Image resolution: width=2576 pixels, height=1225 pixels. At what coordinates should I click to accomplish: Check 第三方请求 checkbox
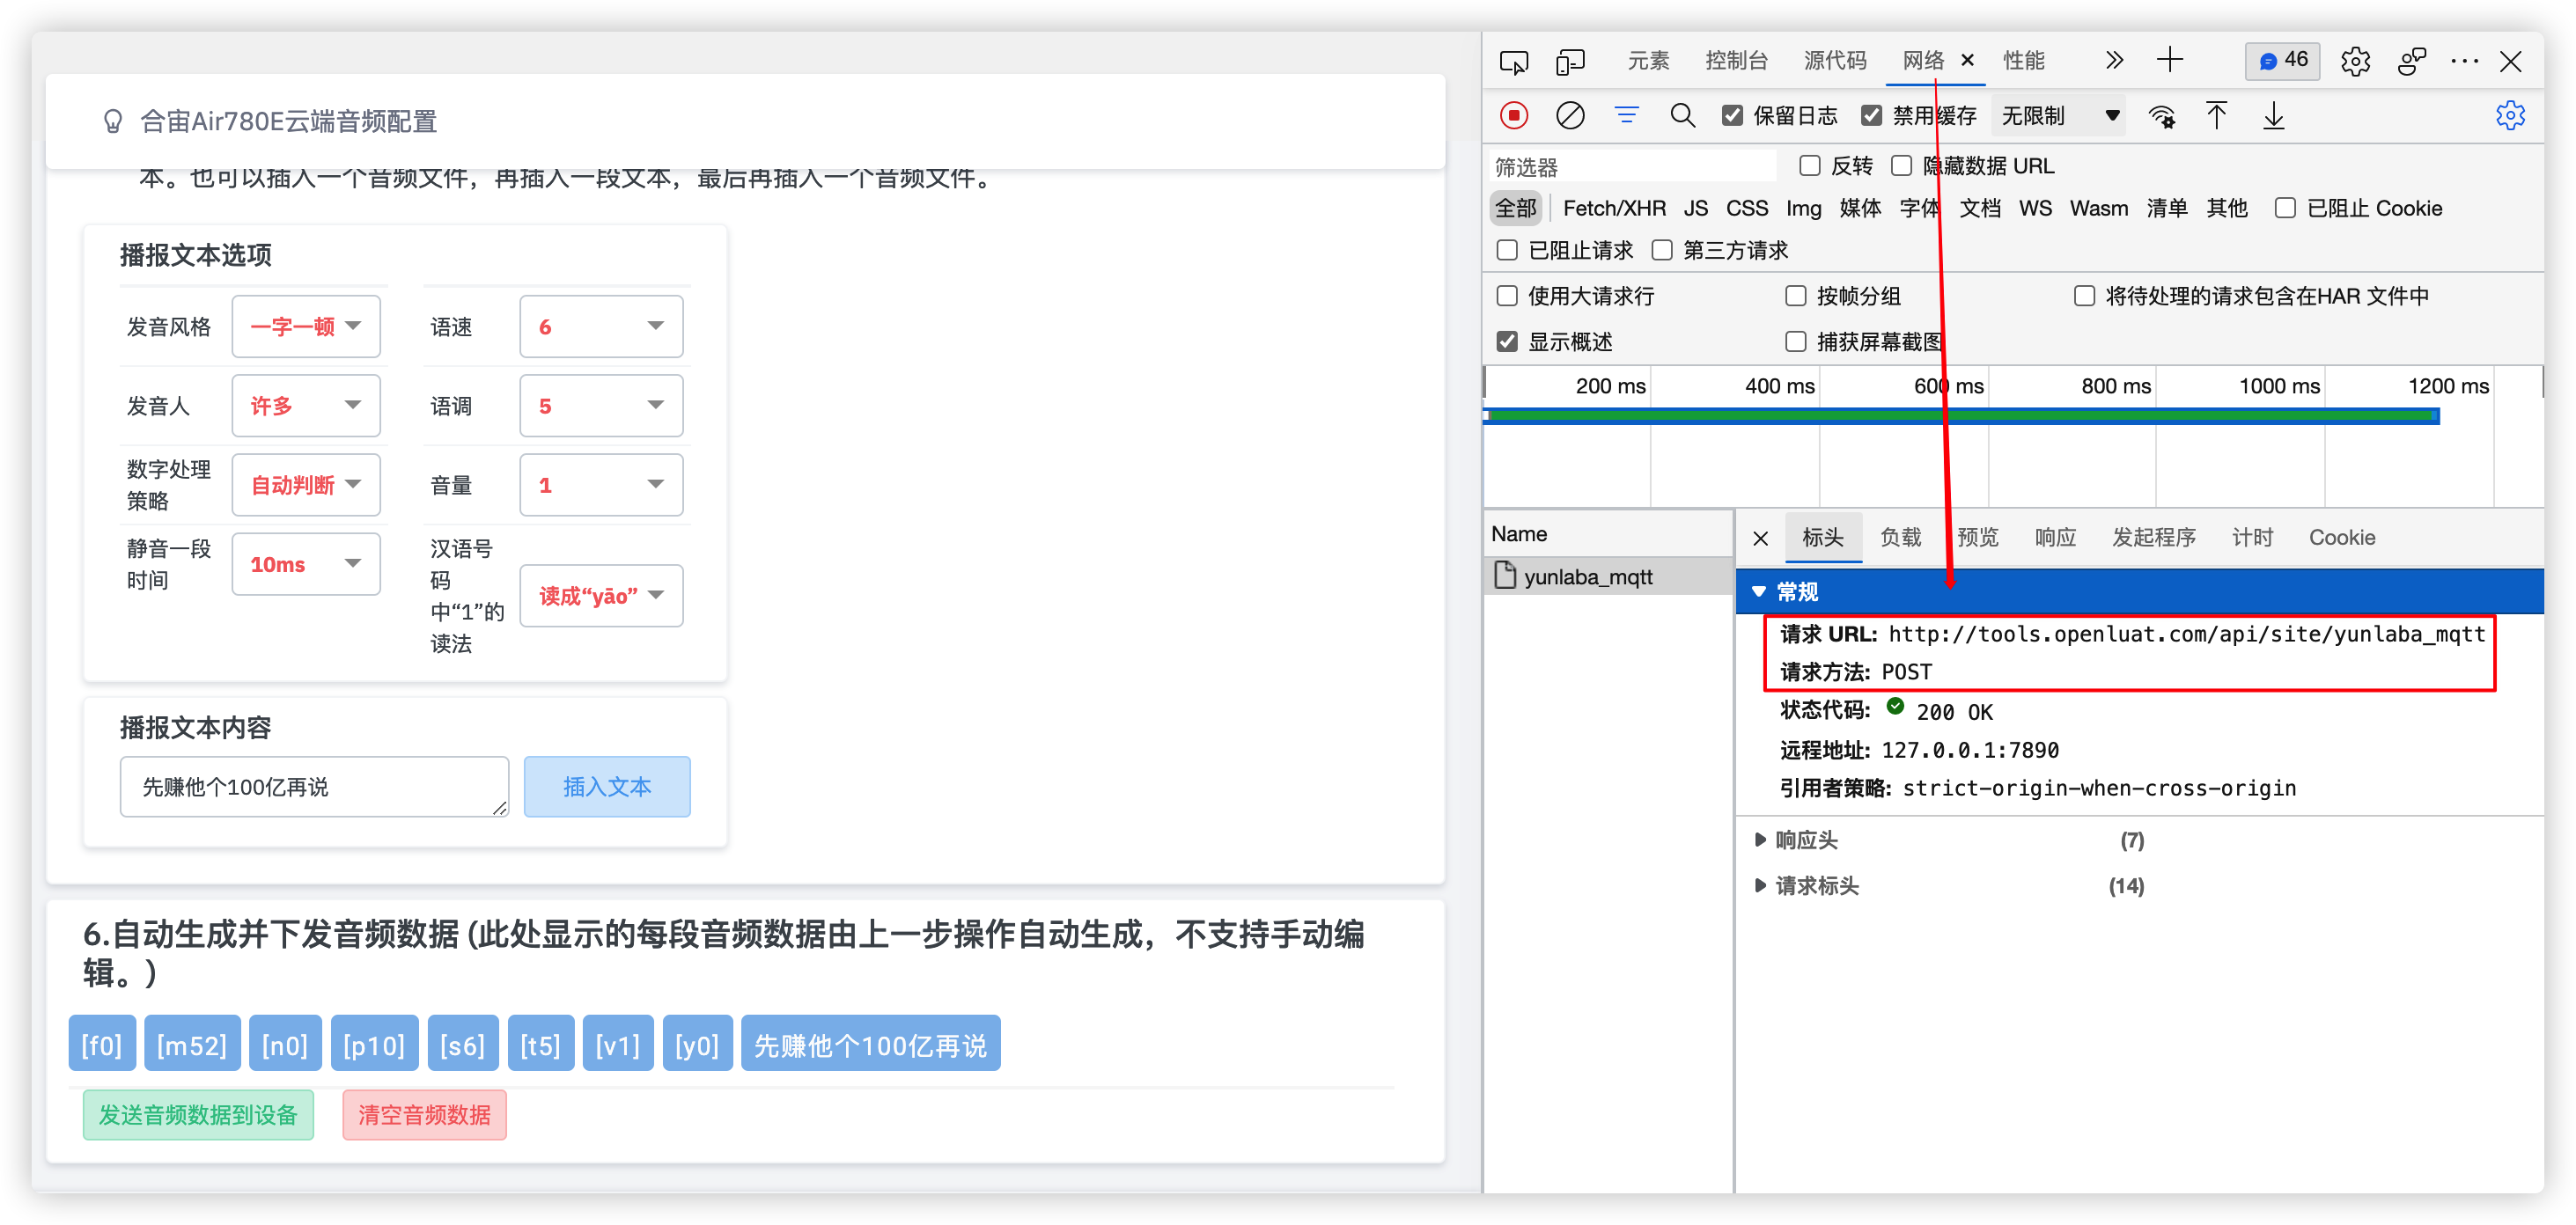(1661, 250)
